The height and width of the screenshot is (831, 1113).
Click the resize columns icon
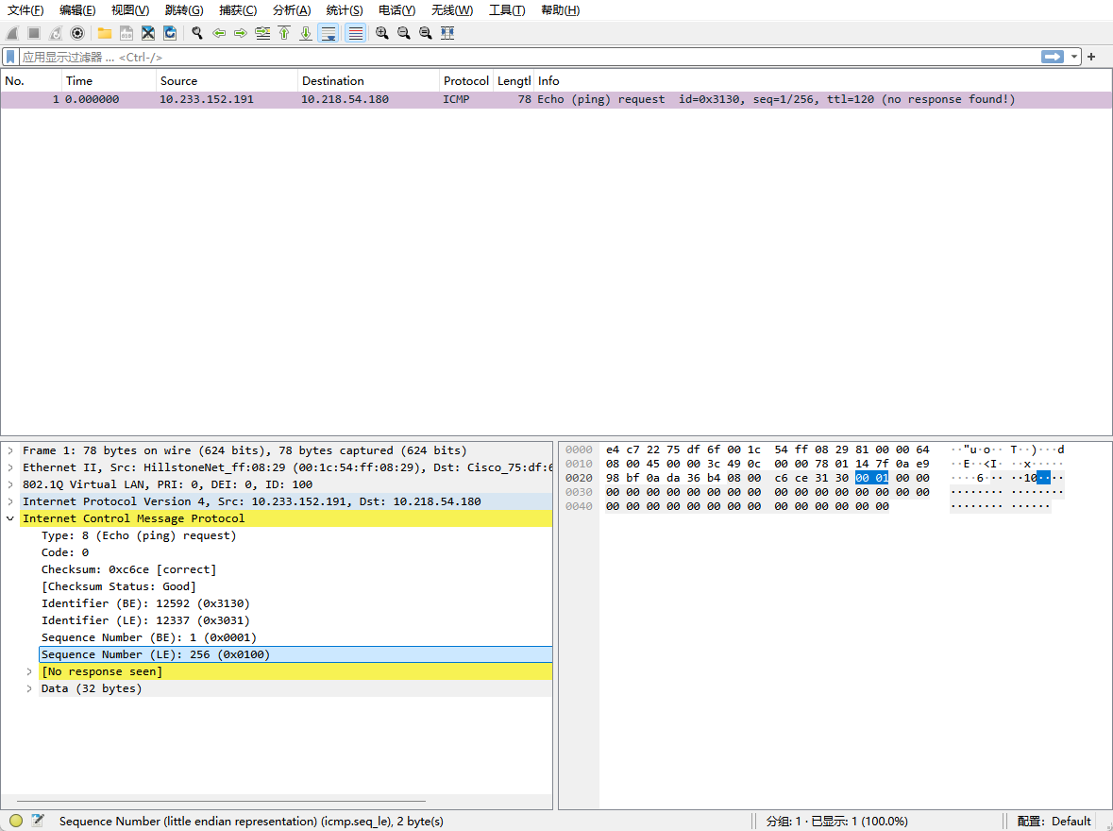447,33
